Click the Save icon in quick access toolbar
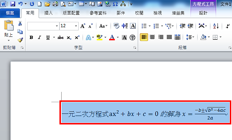Screen dimensions: 232x140 pyautogui.click(x=13, y=4)
